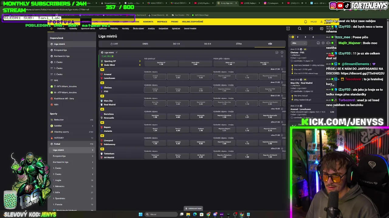This screenshot has width=389, height=218.
Task: Open the search magnifier icon
Action: point(300,28)
